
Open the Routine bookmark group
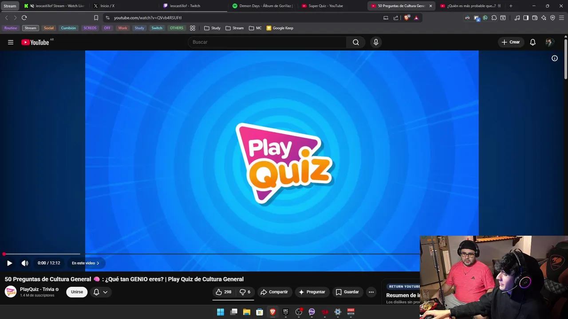[x=11, y=28]
